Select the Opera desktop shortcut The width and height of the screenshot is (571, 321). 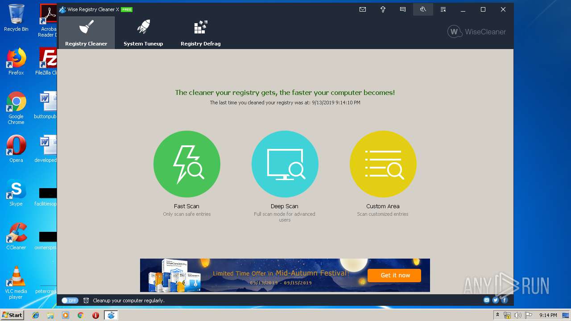(x=16, y=149)
